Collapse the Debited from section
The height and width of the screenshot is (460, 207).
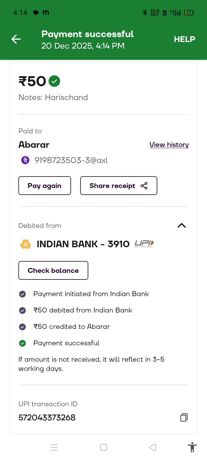[182, 226]
